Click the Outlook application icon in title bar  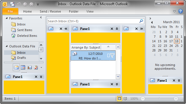5,4
